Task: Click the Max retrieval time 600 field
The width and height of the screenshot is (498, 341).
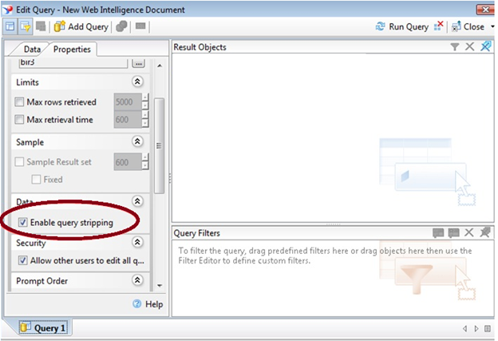Action: pos(128,120)
